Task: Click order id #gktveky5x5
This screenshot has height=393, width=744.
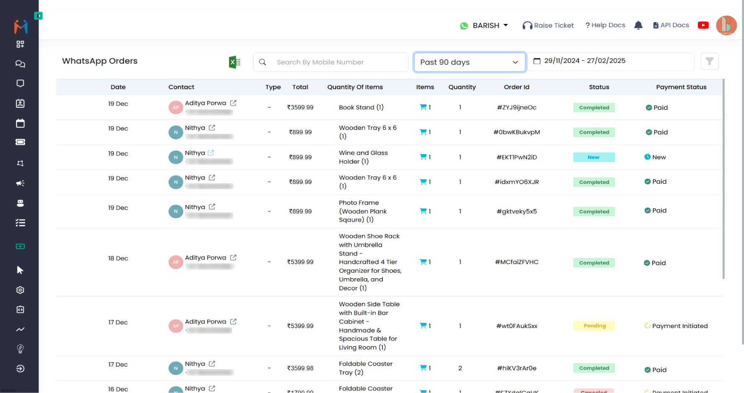Action: point(517,211)
